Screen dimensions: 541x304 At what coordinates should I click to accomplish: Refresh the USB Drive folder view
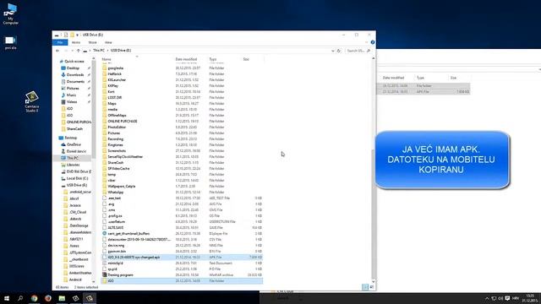point(339,51)
